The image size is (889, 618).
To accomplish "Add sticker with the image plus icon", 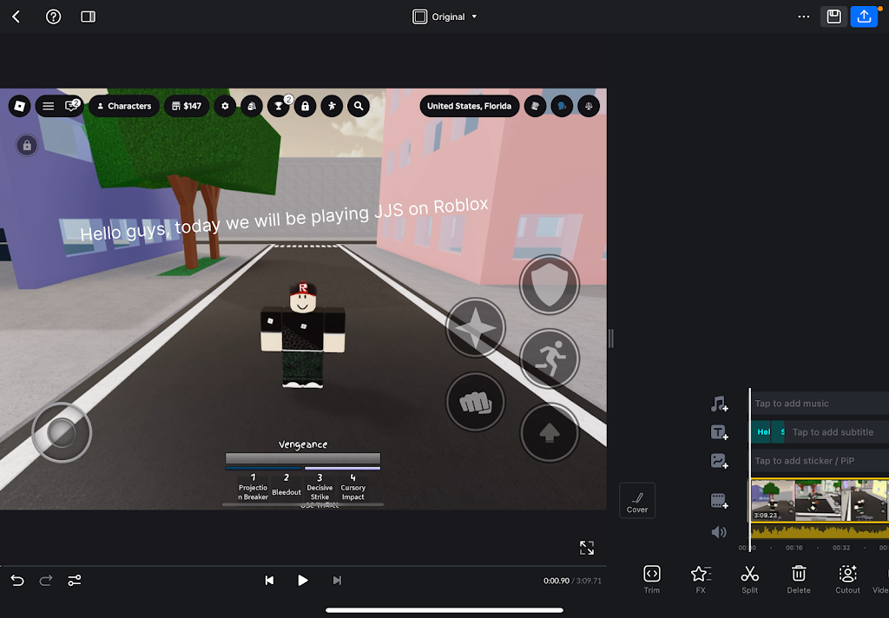I will (719, 460).
